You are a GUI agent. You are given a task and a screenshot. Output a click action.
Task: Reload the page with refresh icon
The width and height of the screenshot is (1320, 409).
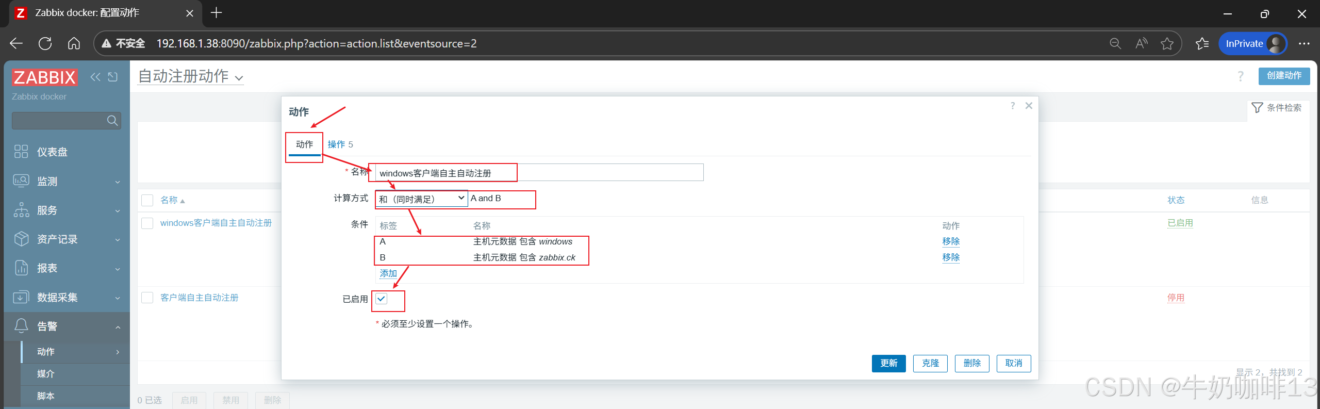click(45, 43)
